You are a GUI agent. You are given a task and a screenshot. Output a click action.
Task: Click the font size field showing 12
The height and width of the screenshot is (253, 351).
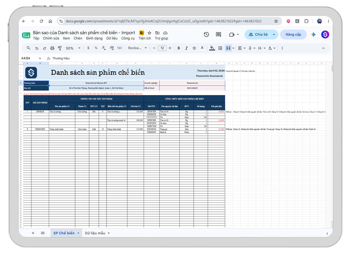pyautogui.click(x=162, y=48)
